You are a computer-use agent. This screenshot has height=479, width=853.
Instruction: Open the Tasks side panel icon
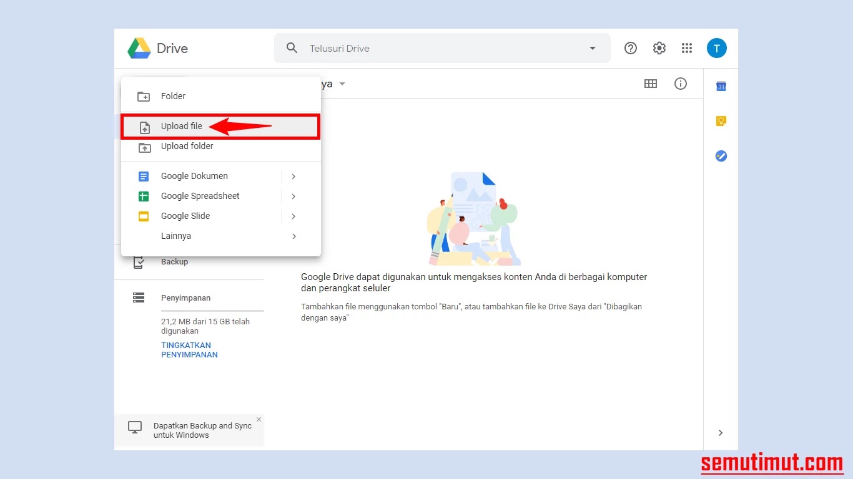pos(721,156)
